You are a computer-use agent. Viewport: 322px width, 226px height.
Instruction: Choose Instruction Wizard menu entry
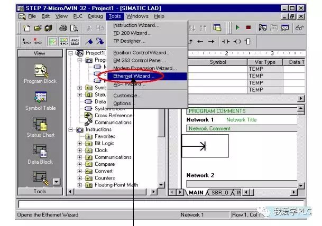136,25
